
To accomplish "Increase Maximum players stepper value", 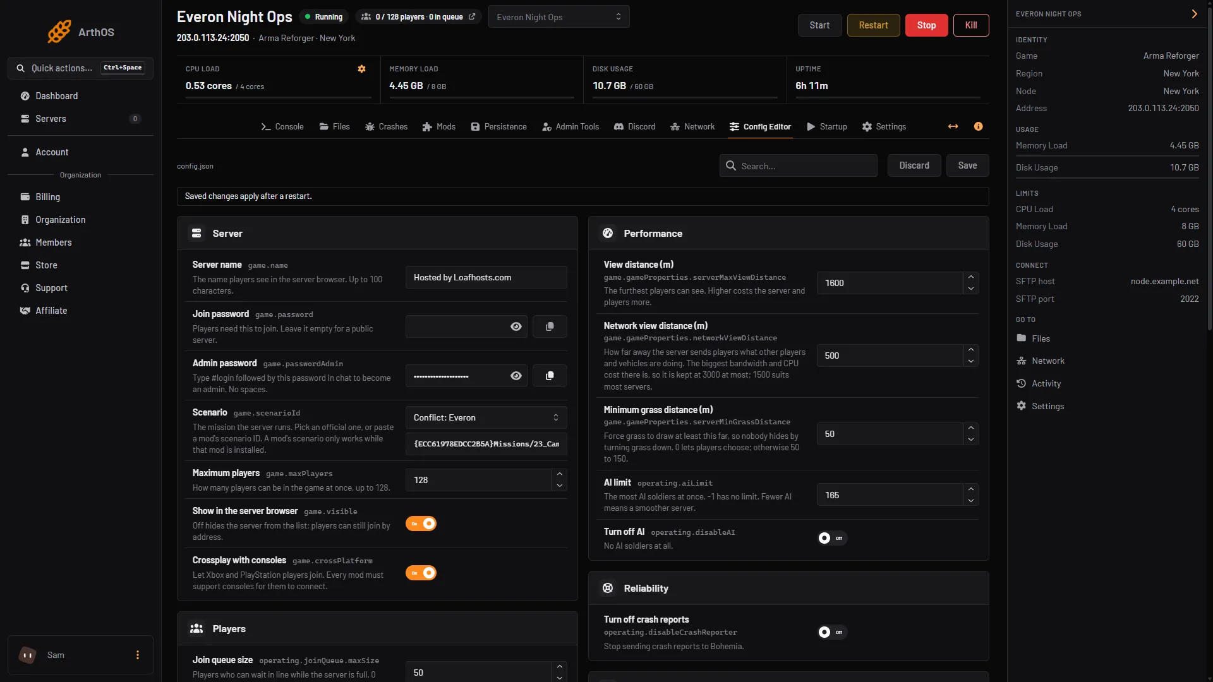I will click(559, 474).
